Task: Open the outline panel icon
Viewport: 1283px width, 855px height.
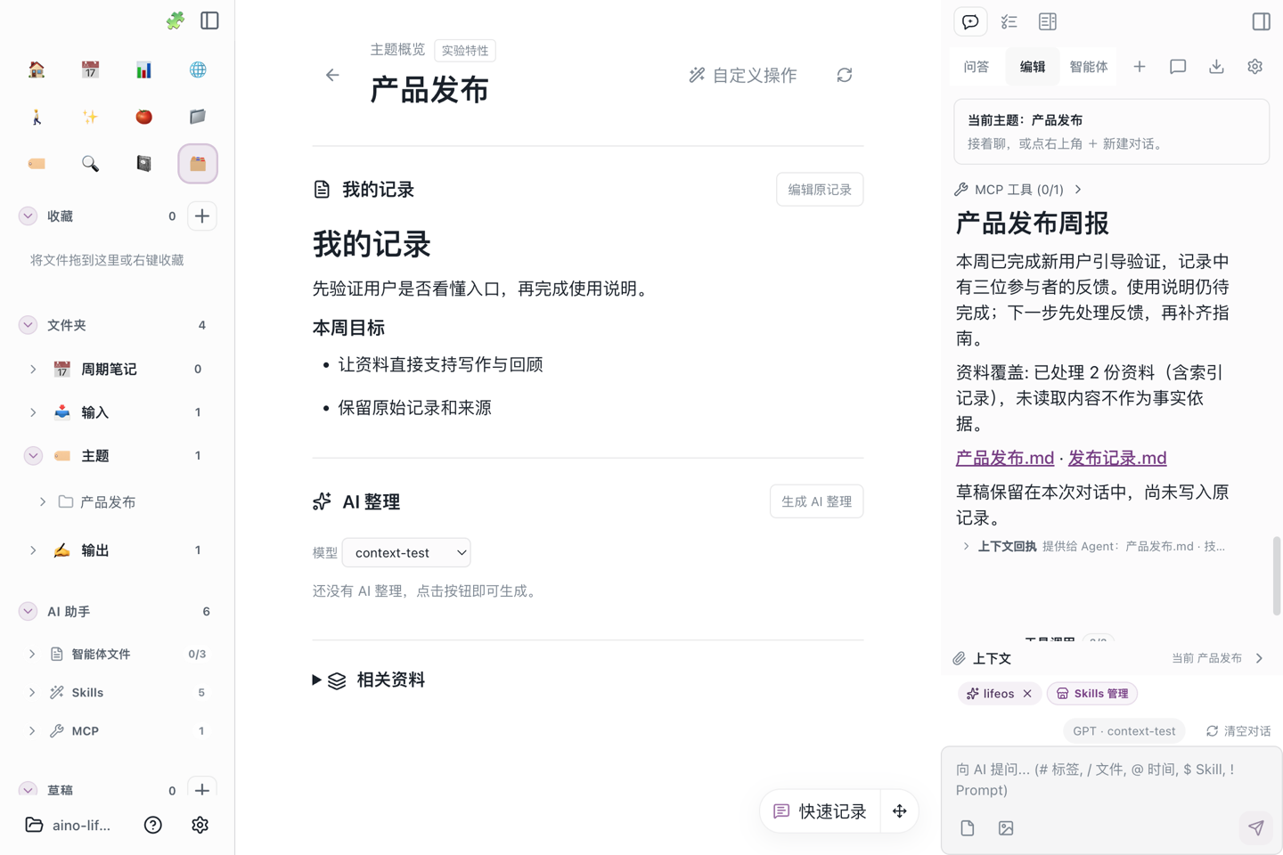Action: point(1048,21)
